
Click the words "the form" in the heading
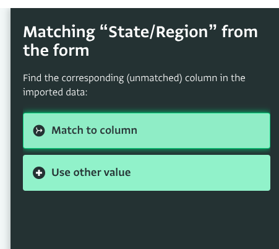click(56, 50)
